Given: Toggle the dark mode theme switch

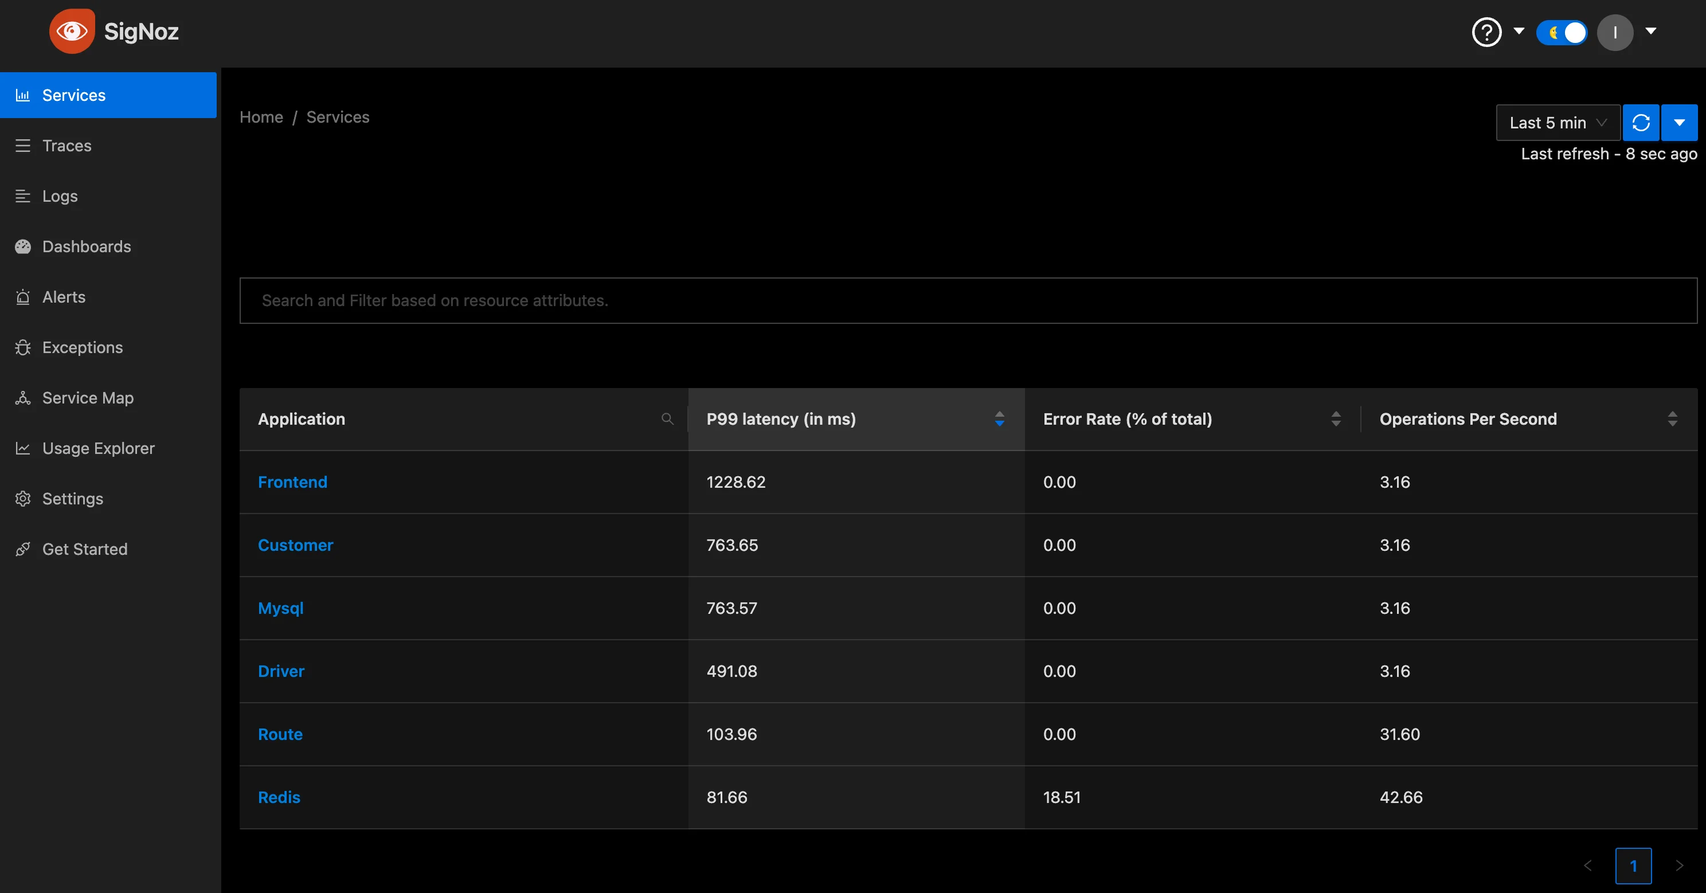Looking at the screenshot, I should (x=1562, y=33).
